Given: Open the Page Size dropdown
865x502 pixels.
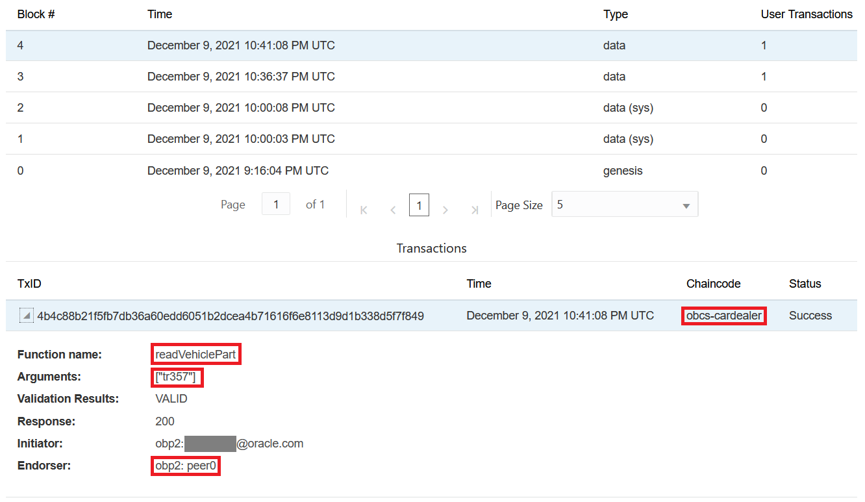Looking at the screenshot, I should 625,205.
